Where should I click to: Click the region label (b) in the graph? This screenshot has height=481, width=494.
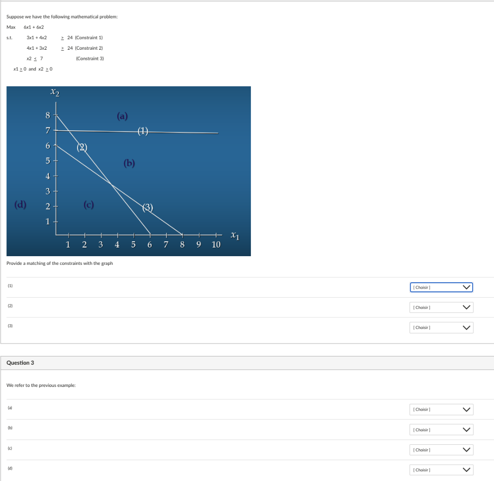129,163
